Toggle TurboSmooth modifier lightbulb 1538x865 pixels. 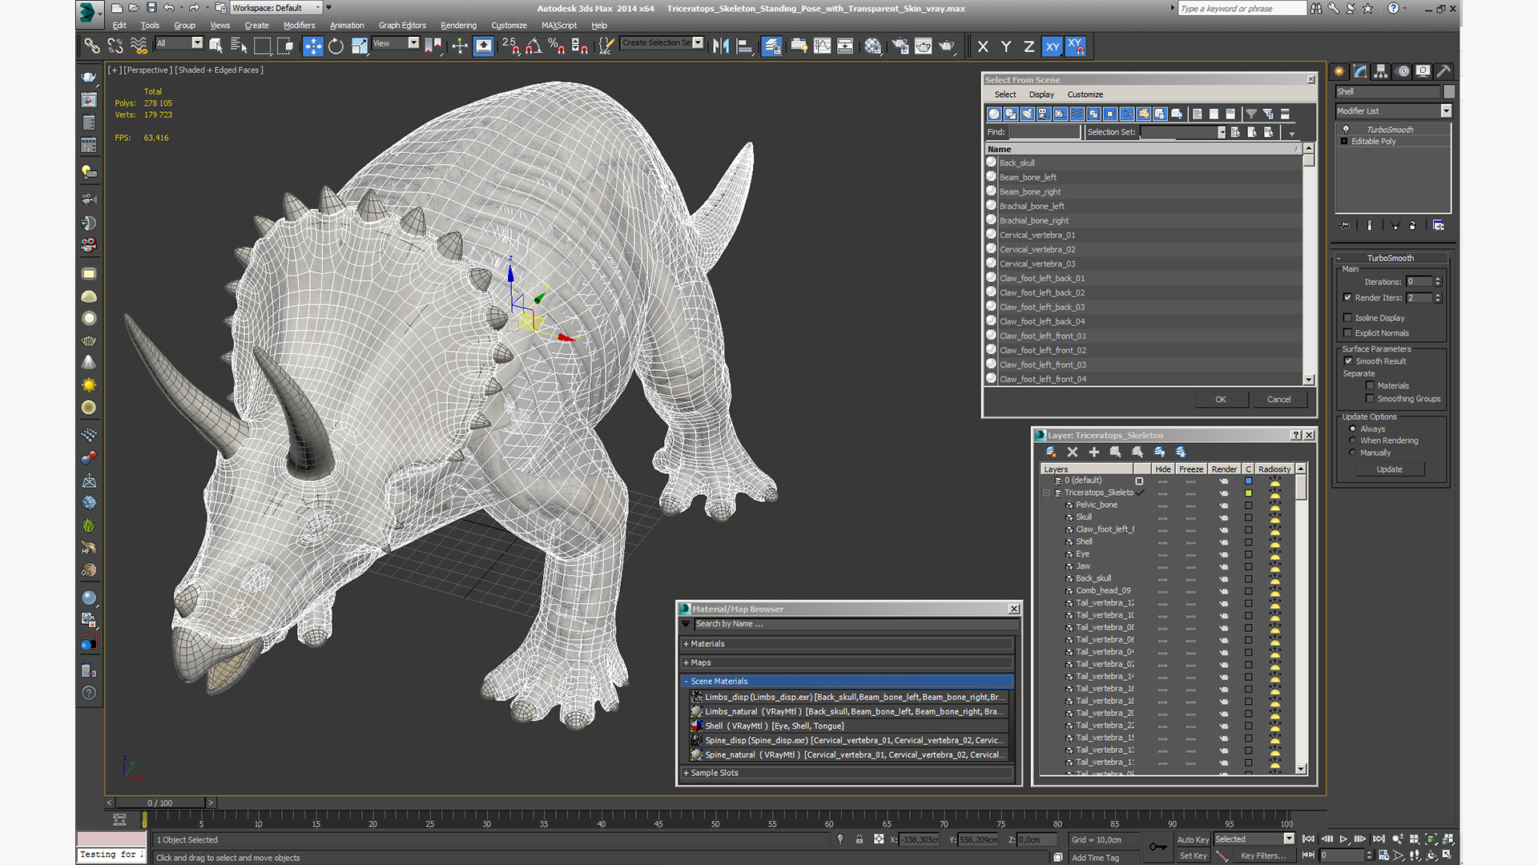click(1346, 130)
